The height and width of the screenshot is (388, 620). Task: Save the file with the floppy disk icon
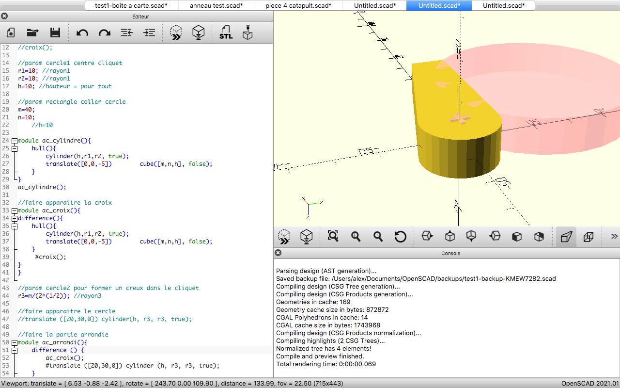point(55,33)
